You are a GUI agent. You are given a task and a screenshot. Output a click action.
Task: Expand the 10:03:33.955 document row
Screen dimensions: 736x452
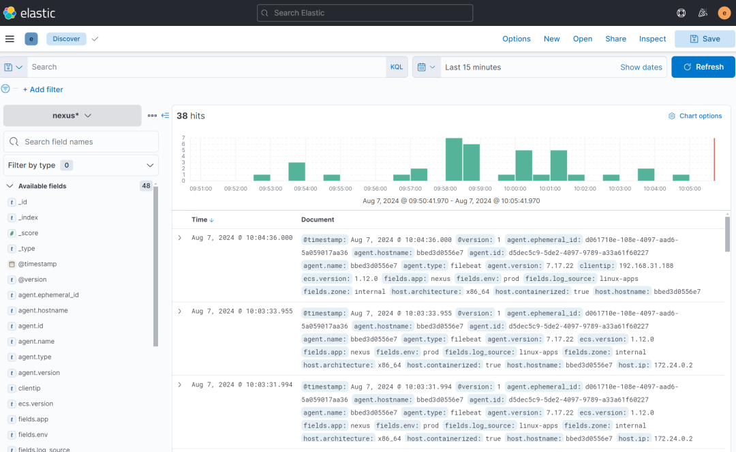coord(180,311)
